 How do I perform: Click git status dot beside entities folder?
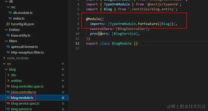pyautogui.click(x=63, y=81)
